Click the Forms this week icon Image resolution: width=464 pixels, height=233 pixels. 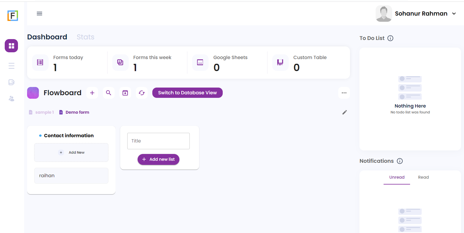tap(120, 62)
